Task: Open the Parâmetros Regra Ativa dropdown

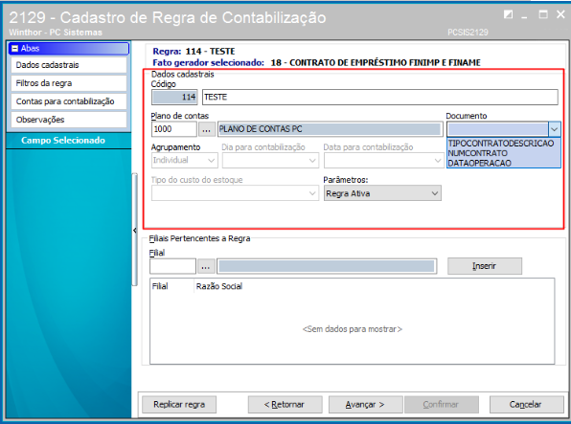Action: click(x=382, y=193)
